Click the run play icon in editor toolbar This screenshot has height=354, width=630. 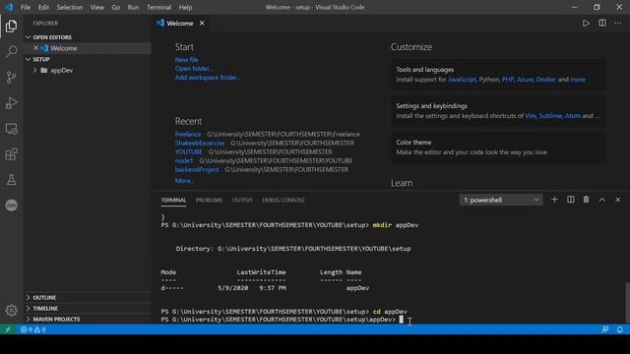(586, 24)
